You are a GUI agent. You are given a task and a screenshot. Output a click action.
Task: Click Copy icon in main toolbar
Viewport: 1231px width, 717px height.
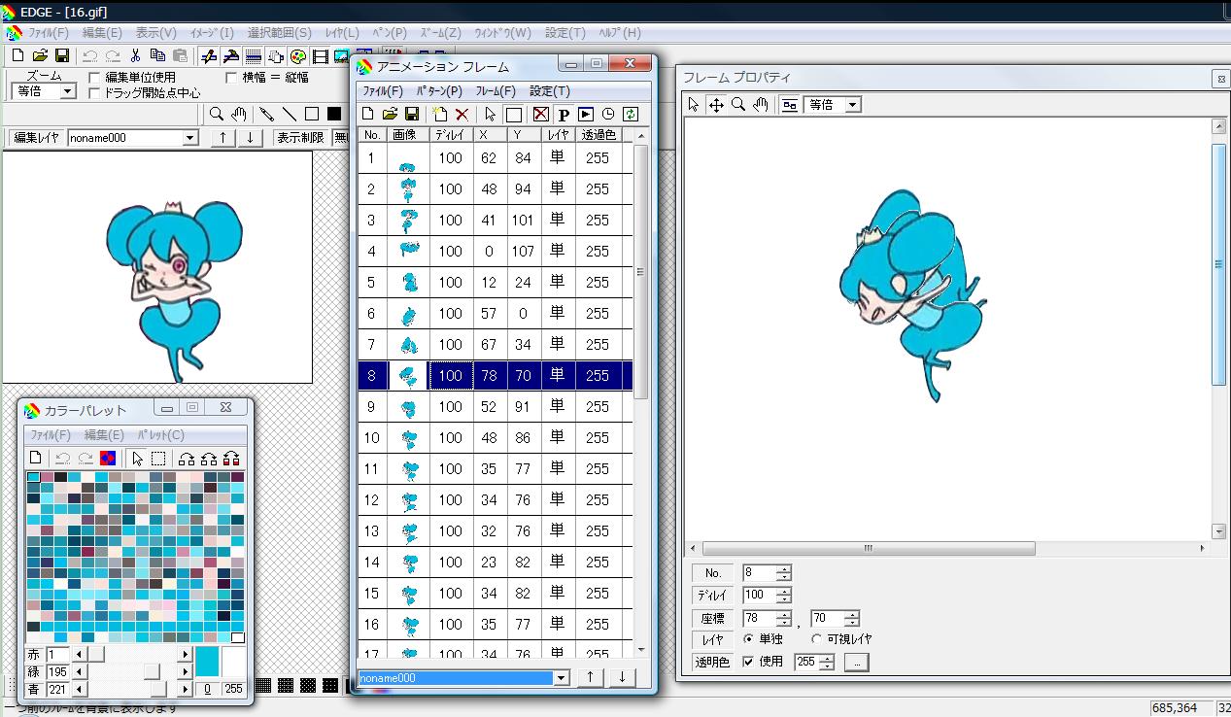tap(157, 56)
